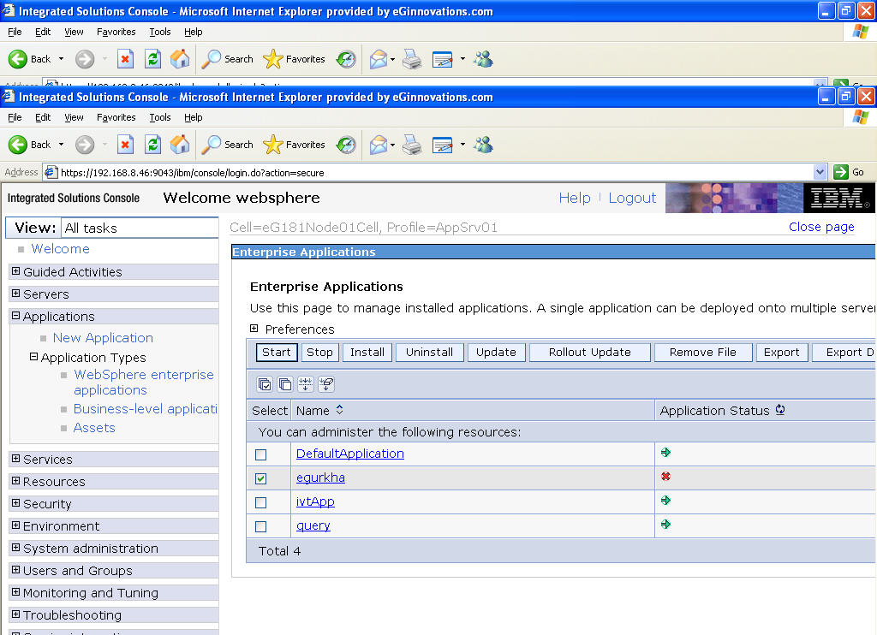Click the Home icon in the rear browser window
The image size is (877, 635).
tap(180, 59)
